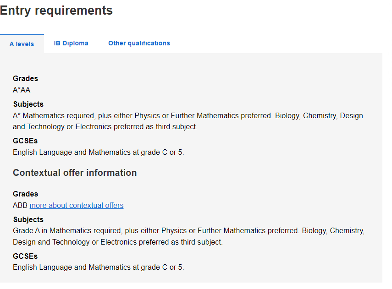Screen dimensions: 392x289
Task: Click the GCSE requirement text under contextual offer
Action: (x=98, y=267)
